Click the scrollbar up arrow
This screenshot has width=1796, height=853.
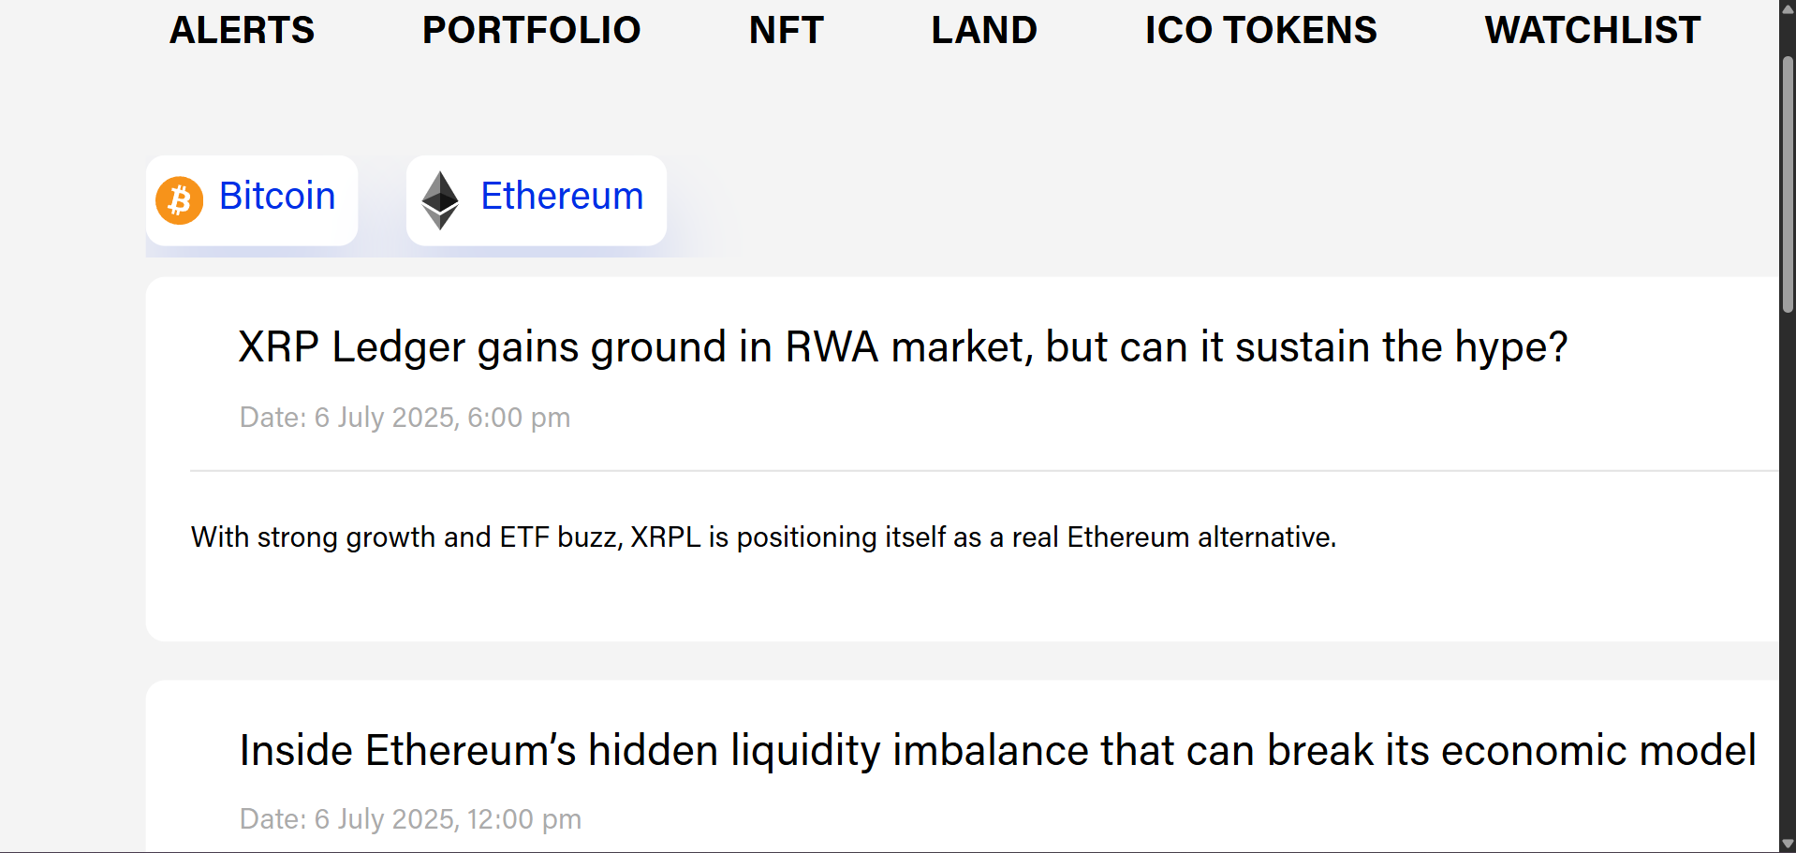(1788, 8)
